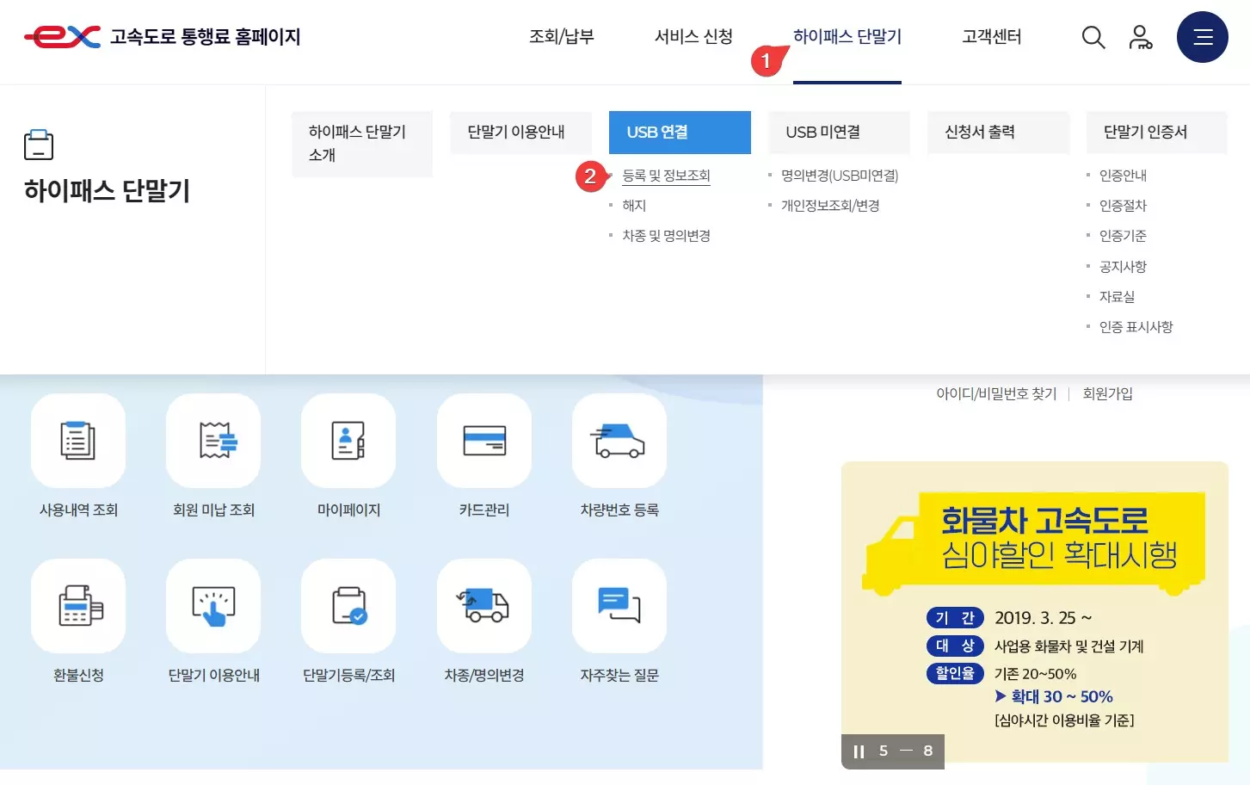Screen dimensions: 1250x785
Task: Select the 단말기 인증서 tab
Action: (1155, 132)
